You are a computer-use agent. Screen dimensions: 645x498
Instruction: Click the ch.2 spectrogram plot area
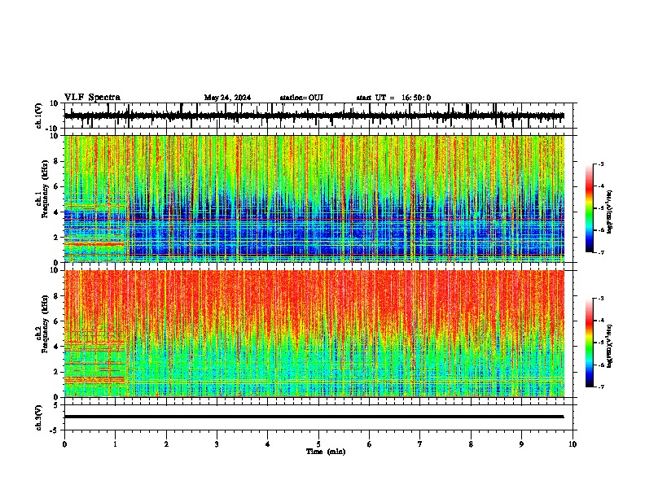pyautogui.click(x=314, y=334)
